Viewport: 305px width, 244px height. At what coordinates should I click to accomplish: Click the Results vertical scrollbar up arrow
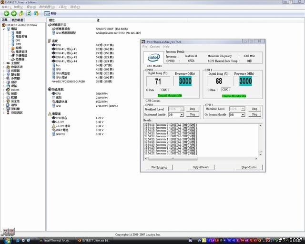click(260, 126)
